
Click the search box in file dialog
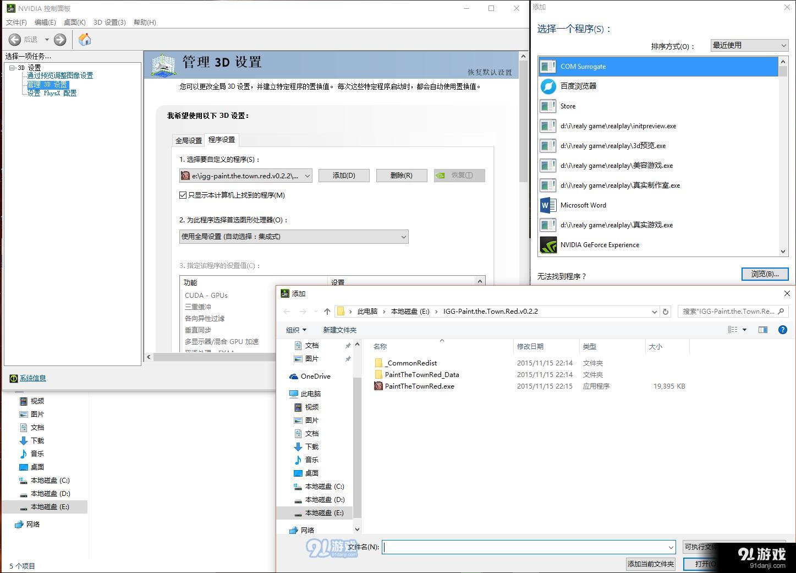click(732, 312)
